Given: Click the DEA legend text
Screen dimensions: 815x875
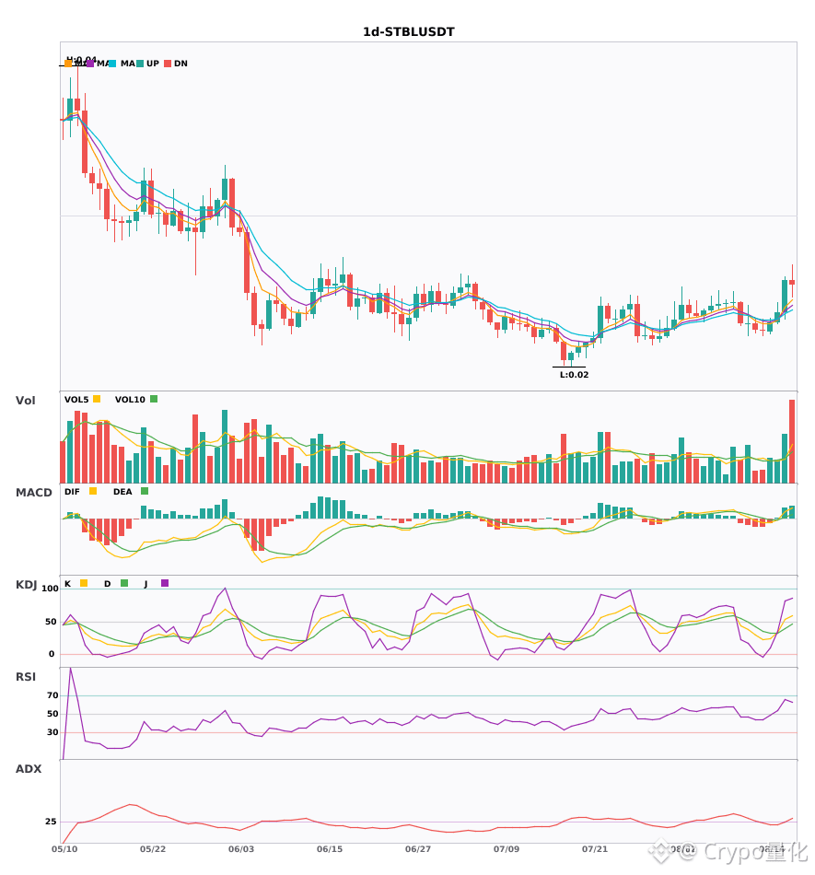Looking at the screenshot, I should coord(122,492).
